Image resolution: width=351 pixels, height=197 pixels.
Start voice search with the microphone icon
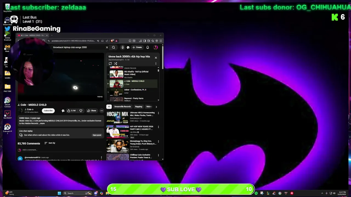123,47
